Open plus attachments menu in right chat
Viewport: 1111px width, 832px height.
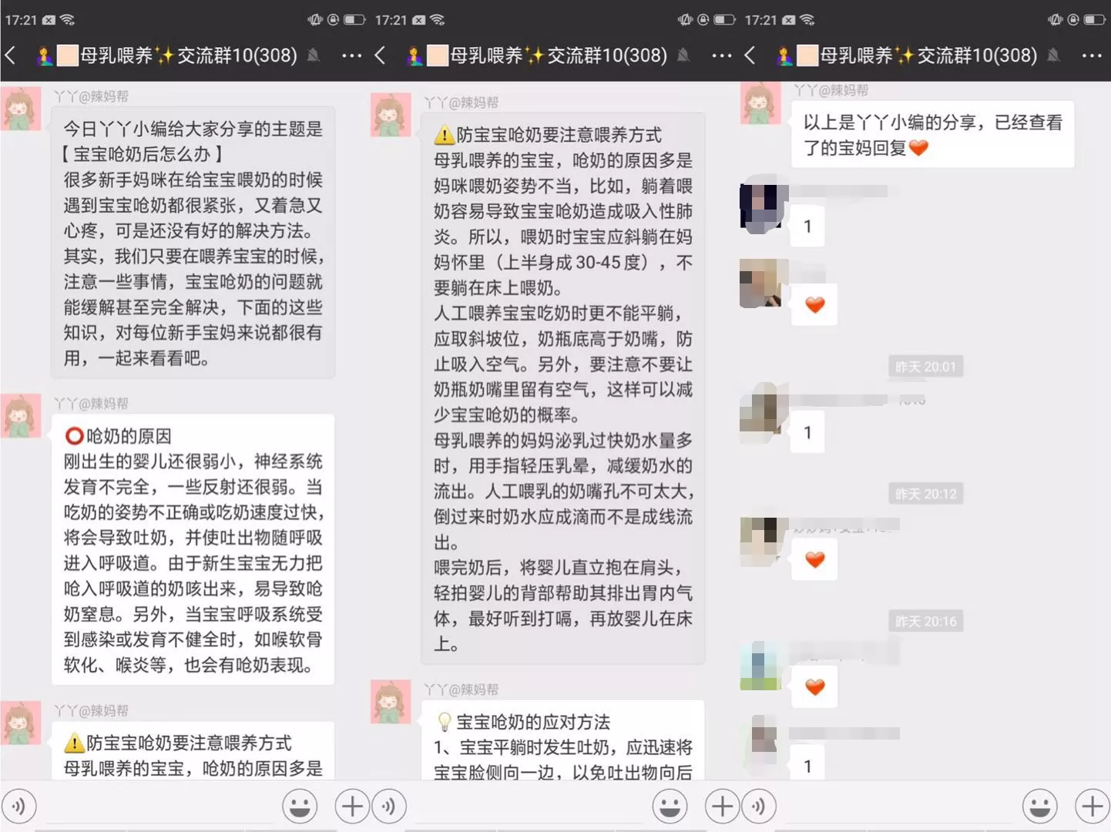click(x=1092, y=807)
